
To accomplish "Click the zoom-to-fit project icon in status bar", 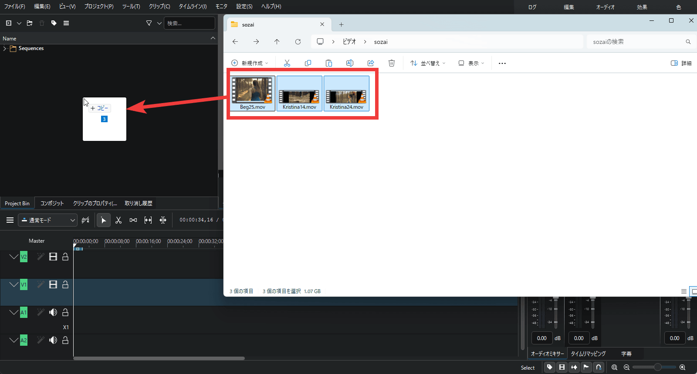I will click(614, 367).
